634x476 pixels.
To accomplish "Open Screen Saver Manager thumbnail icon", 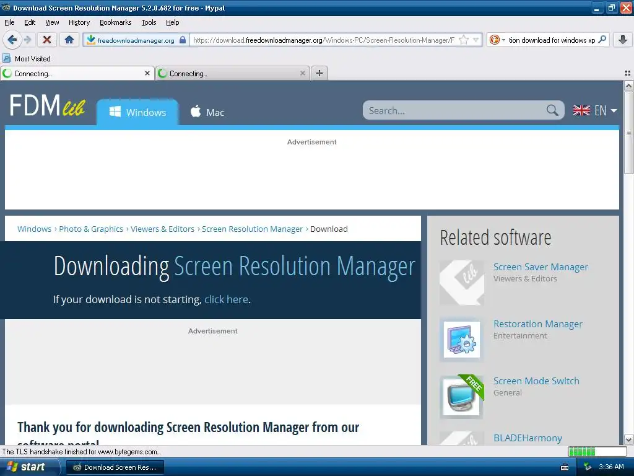I will coord(462,282).
